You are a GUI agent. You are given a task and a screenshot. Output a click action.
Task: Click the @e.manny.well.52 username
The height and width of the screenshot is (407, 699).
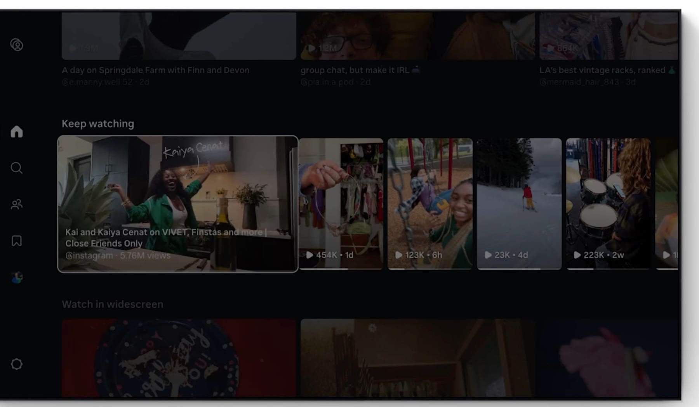pos(97,82)
